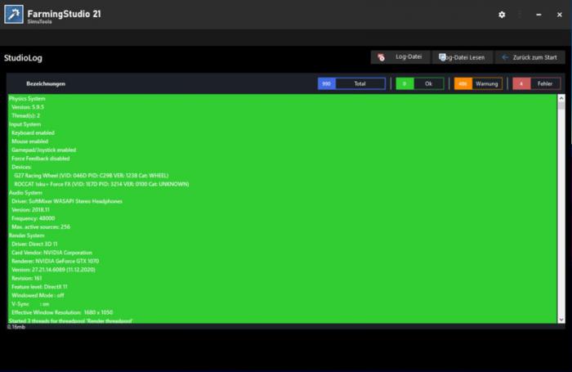Image resolution: width=572 pixels, height=372 pixels.
Task: Toggle the green Ok filter
Action: pyautogui.click(x=419, y=83)
